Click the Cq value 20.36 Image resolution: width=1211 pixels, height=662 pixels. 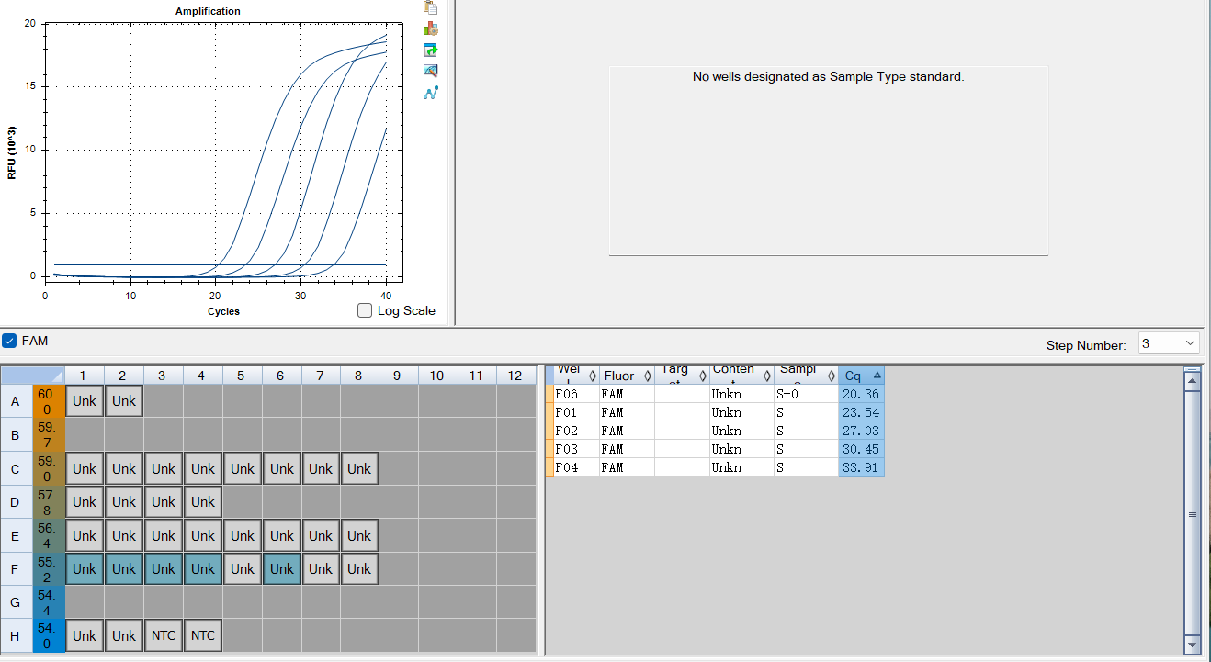[861, 394]
